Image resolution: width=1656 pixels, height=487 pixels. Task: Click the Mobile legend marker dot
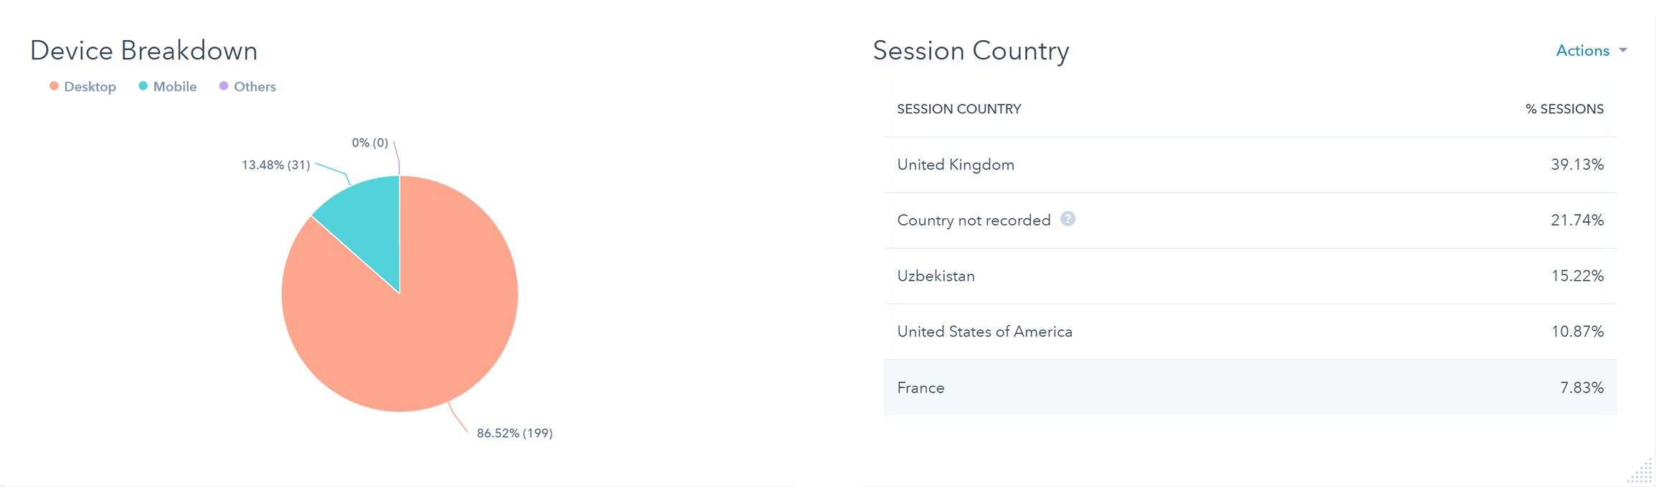(x=142, y=86)
